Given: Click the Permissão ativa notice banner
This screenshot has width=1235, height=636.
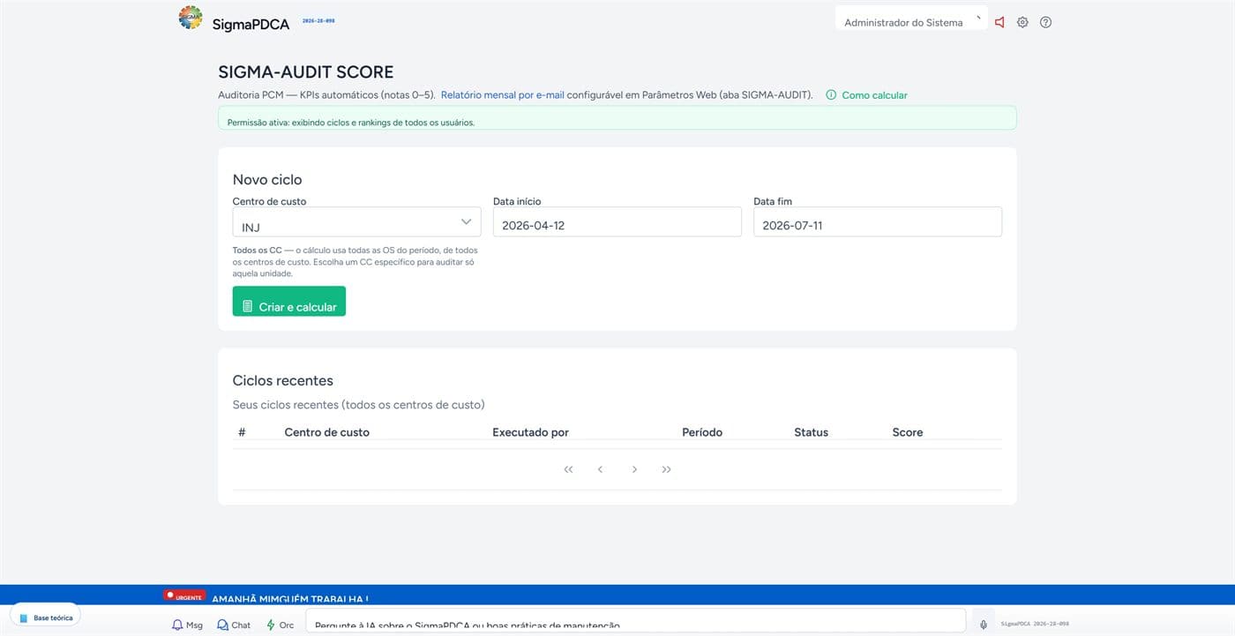Looking at the screenshot, I should 617,118.
